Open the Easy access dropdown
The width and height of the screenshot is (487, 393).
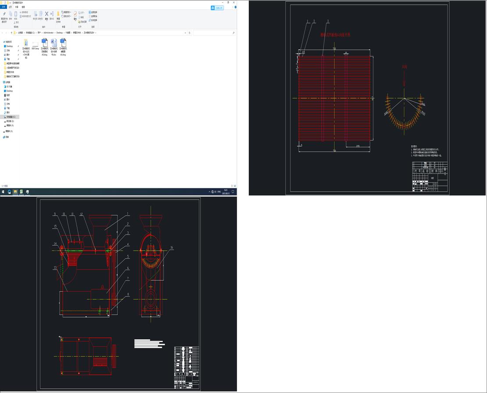pos(67,16)
